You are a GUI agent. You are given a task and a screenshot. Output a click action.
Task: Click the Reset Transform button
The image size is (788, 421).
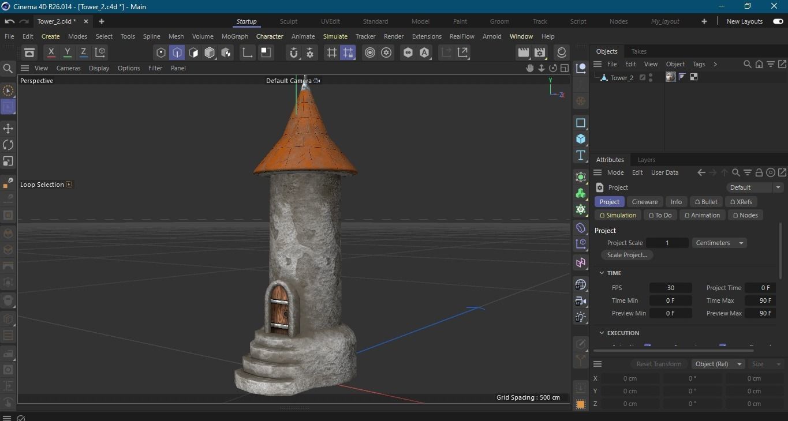[659, 364]
